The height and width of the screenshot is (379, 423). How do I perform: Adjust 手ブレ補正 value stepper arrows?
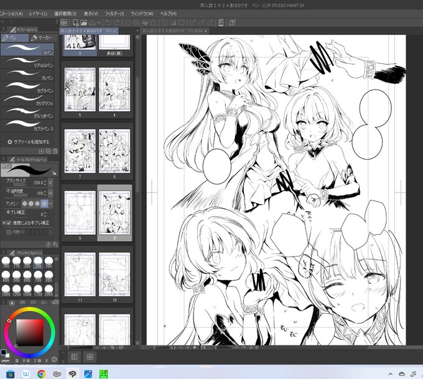point(45,214)
